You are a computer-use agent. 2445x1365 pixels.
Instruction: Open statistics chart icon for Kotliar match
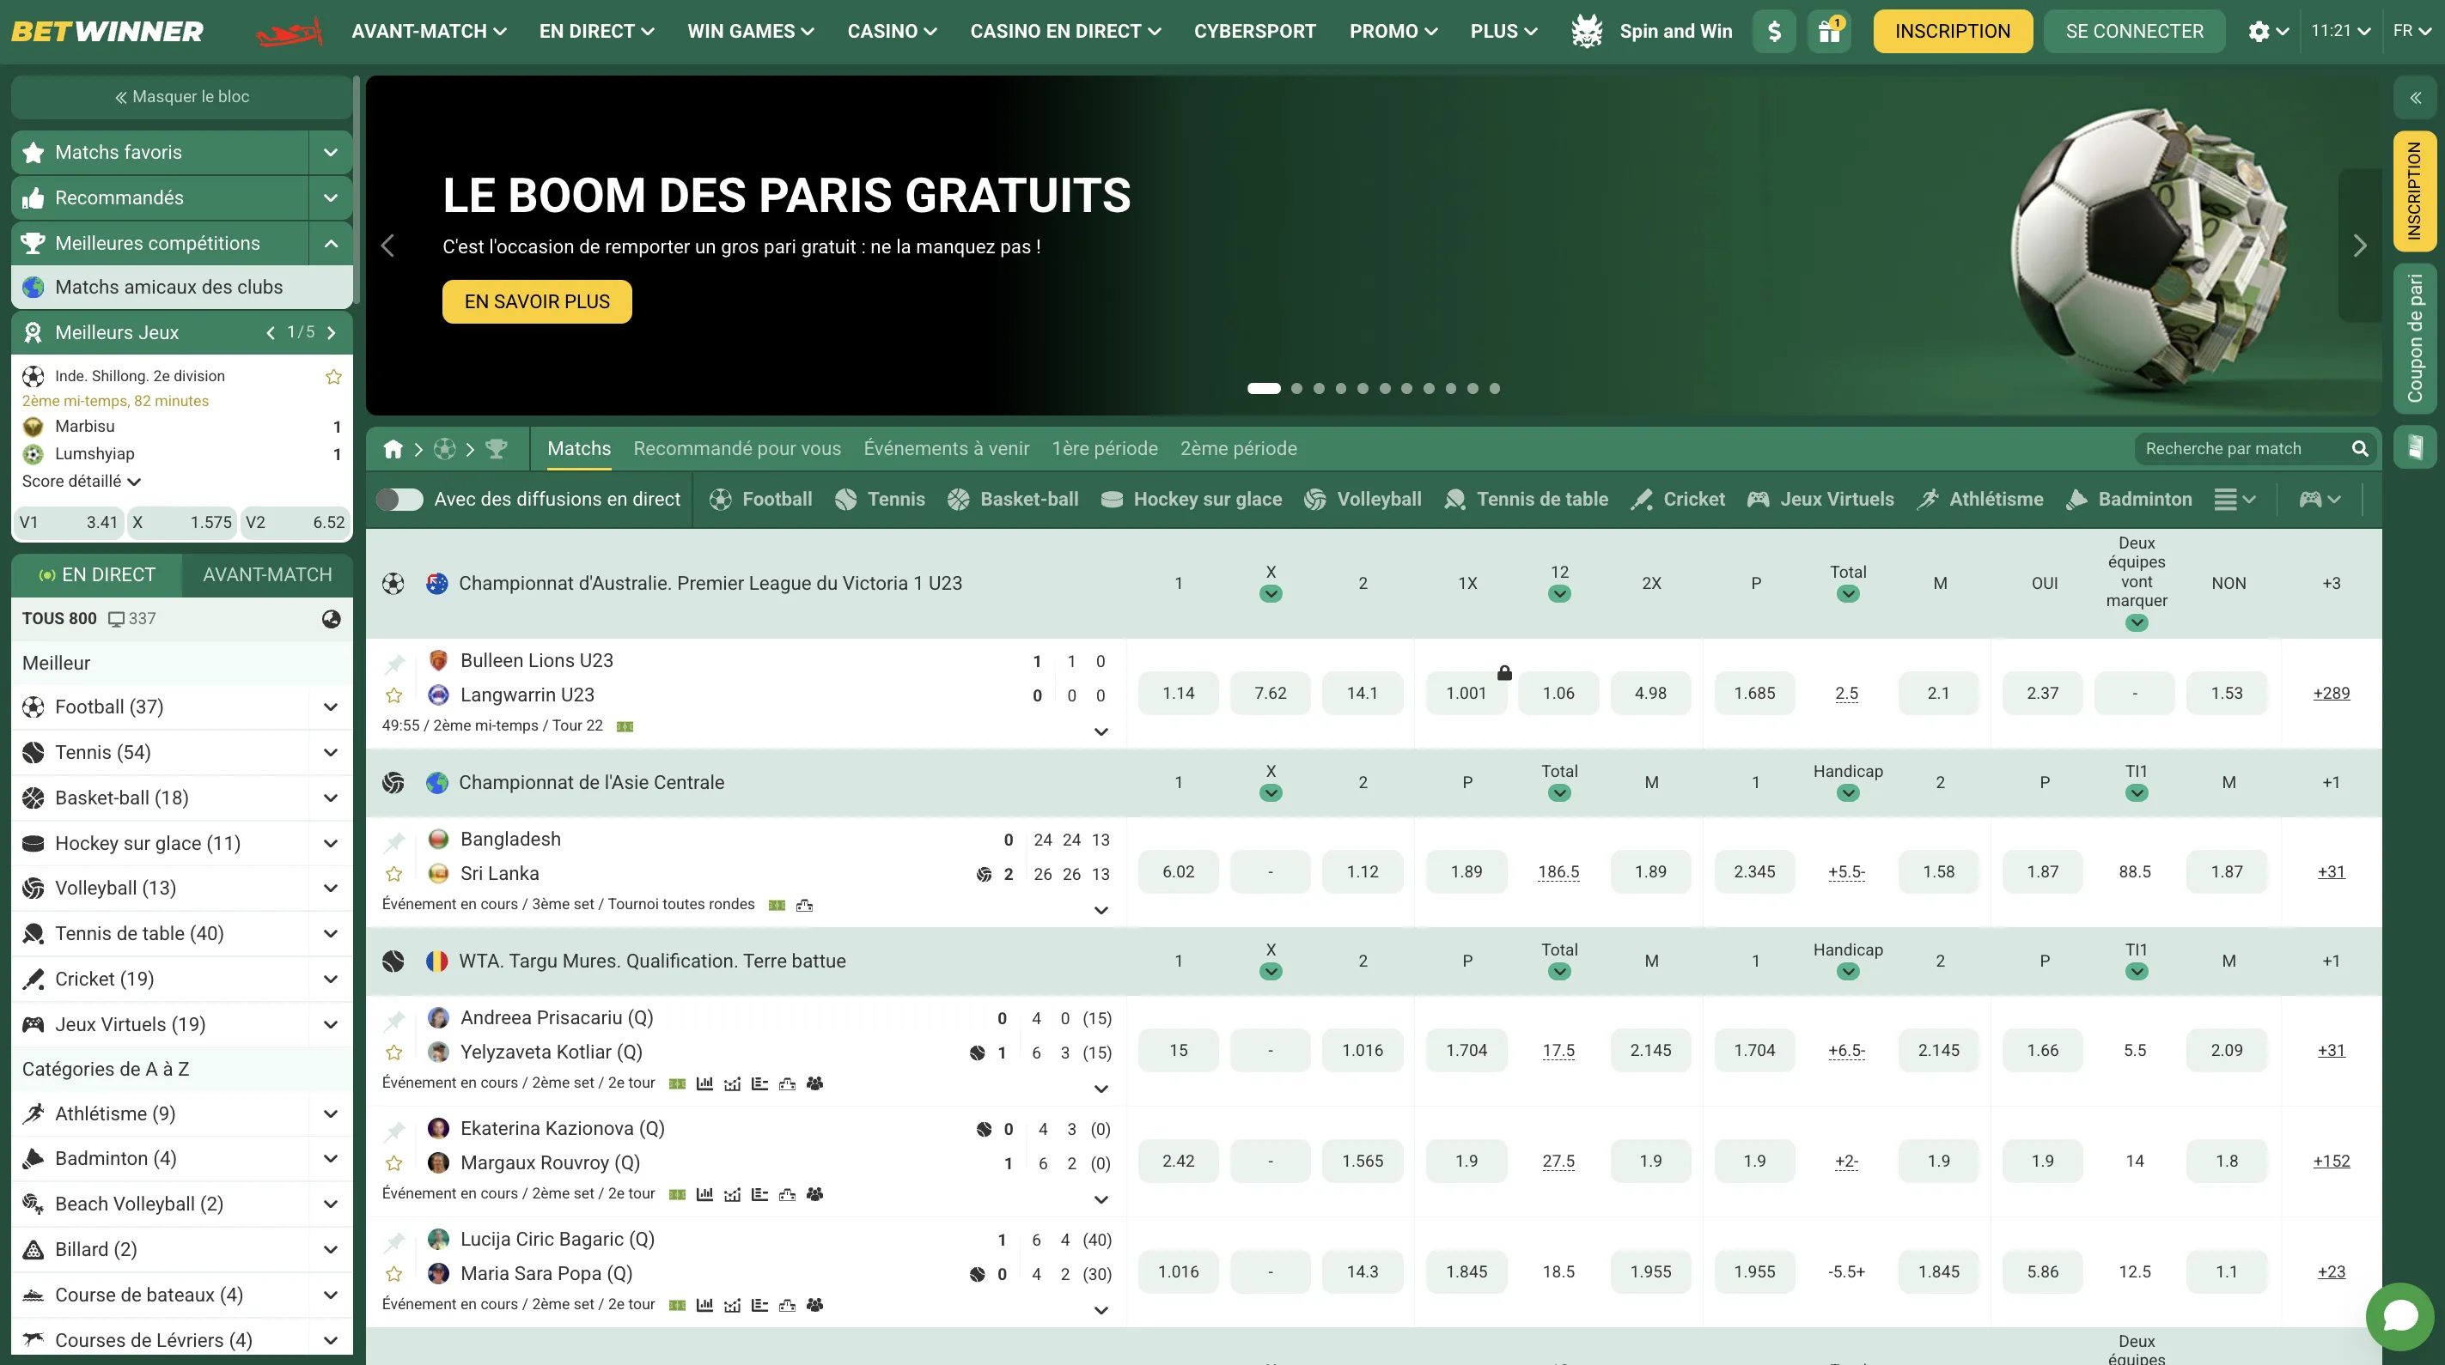704,1083
